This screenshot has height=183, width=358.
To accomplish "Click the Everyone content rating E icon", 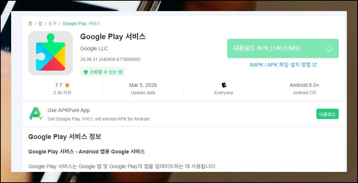I will (x=224, y=85).
